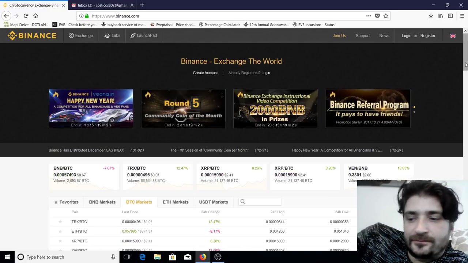Viewport: 468px width, 263px height.
Task: Favorite the ETH/BTC pair star
Action: [x=60, y=231]
